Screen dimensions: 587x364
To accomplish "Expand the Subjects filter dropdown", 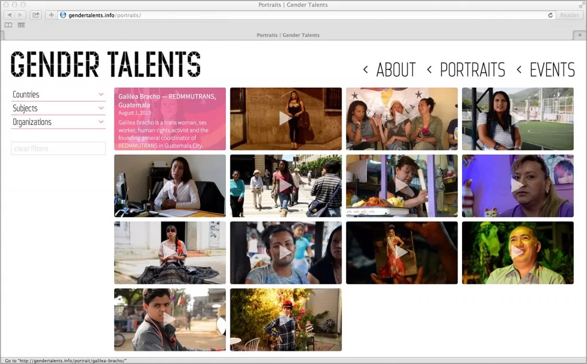I will 58,108.
